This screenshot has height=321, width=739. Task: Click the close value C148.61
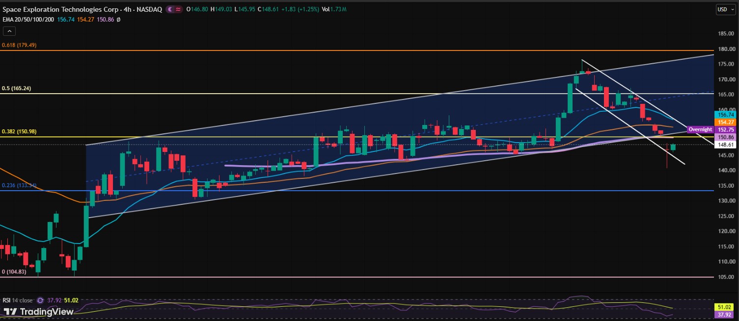tap(268, 9)
